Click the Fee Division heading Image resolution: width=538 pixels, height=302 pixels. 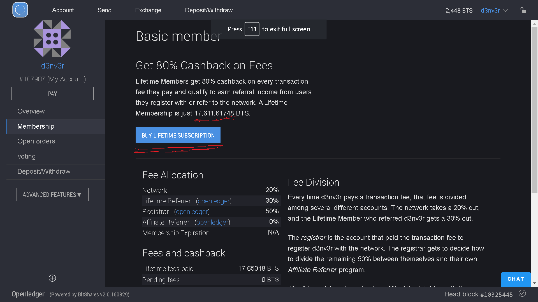point(313,182)
